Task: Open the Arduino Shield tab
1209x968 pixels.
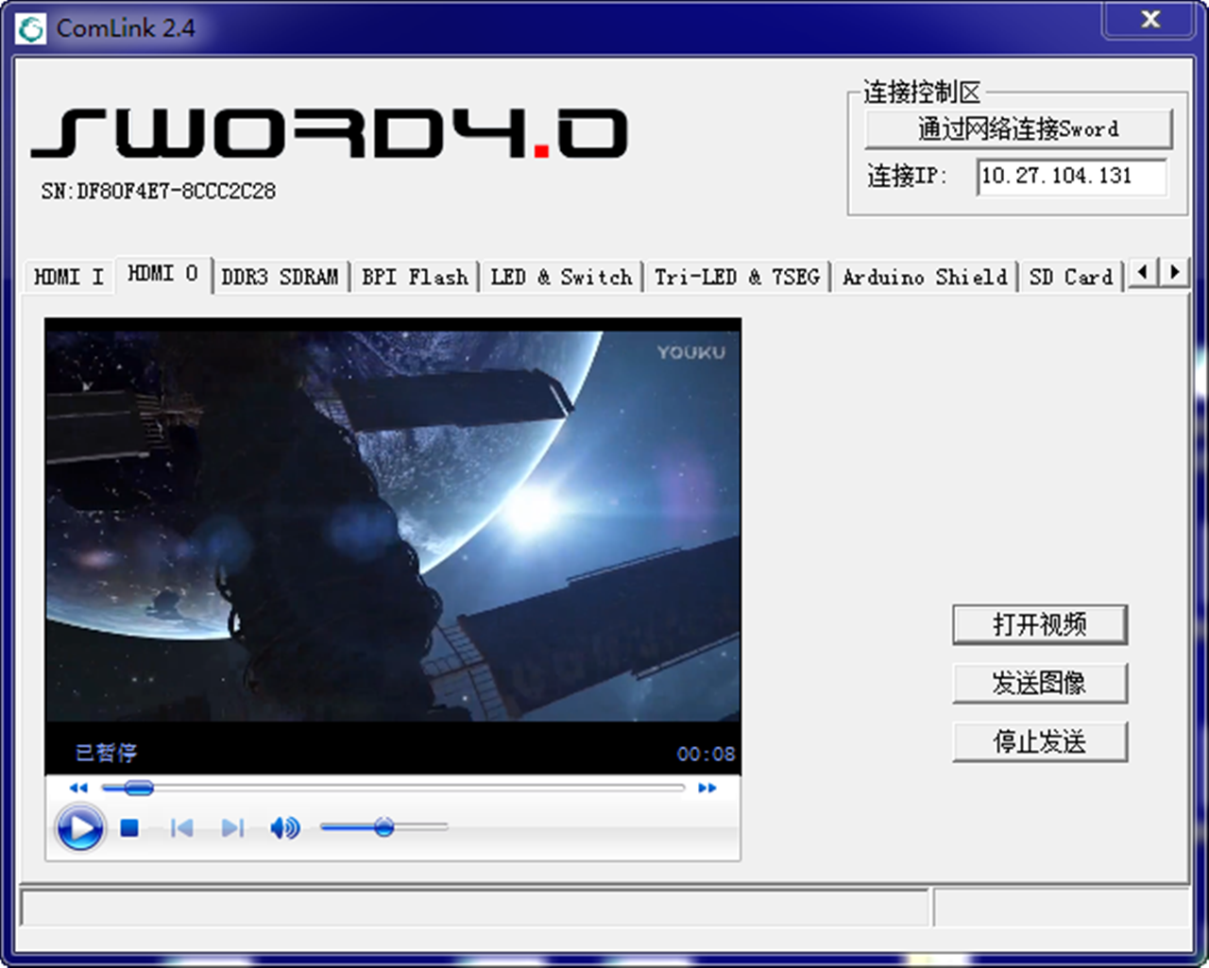Action: (x=925, y=277)
